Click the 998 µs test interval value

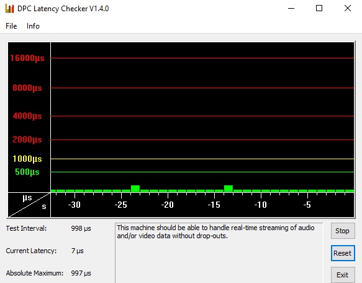pyautogui.click(x=81, y=228)
